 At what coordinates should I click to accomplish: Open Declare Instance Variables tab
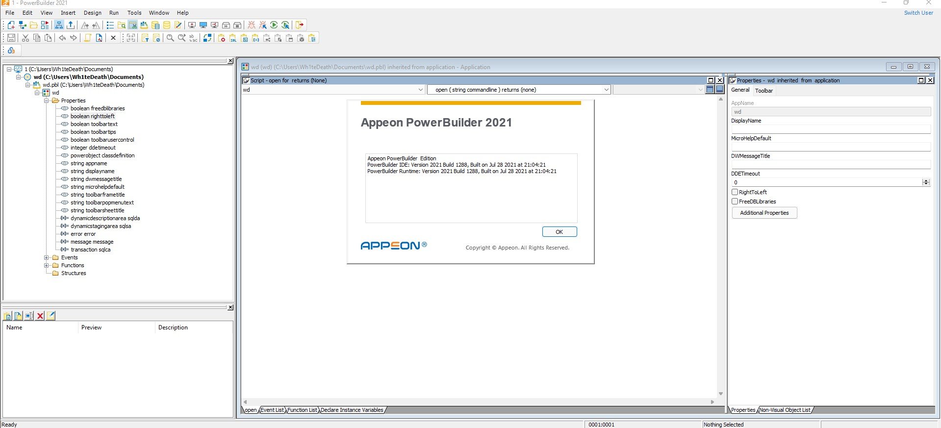pyautogui.click(x=352, y=410)
